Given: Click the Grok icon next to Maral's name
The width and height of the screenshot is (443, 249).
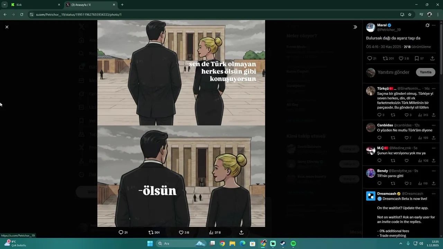Looking at the screenshot, I should pyautogui.click(x=427, y=25).
